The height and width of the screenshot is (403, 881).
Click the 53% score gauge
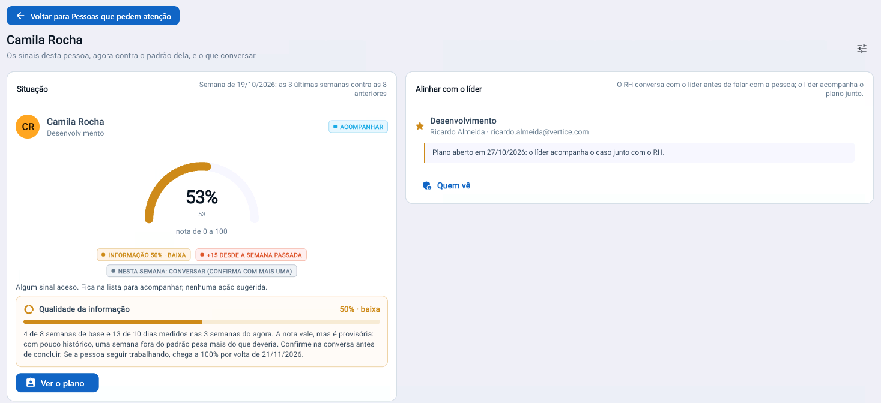202,193
